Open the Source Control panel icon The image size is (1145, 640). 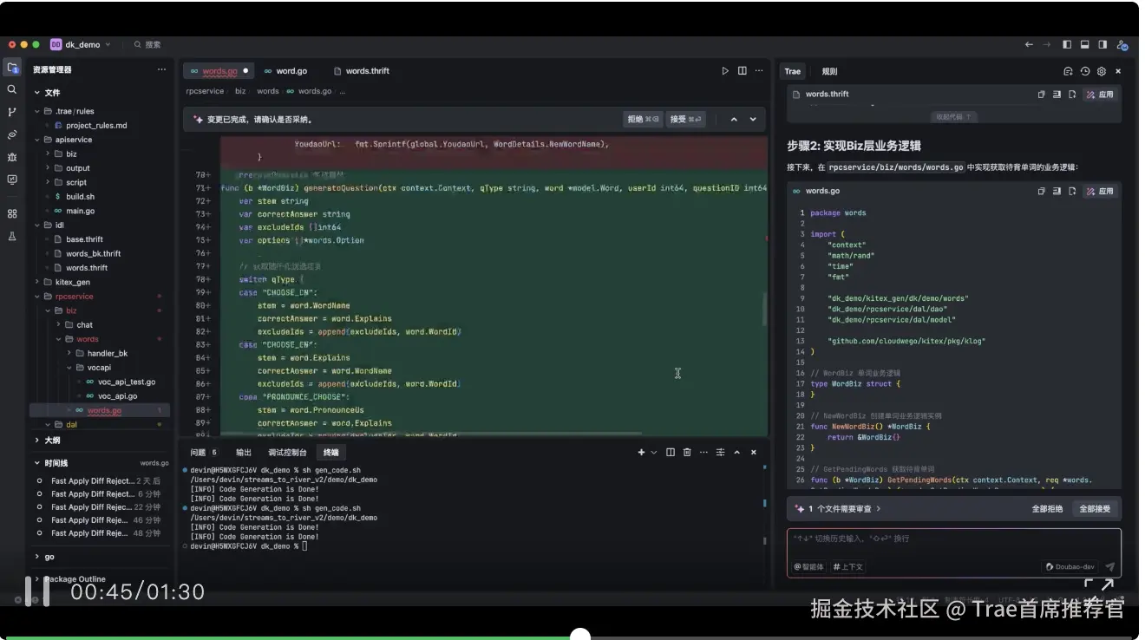(x=12, y=111)
